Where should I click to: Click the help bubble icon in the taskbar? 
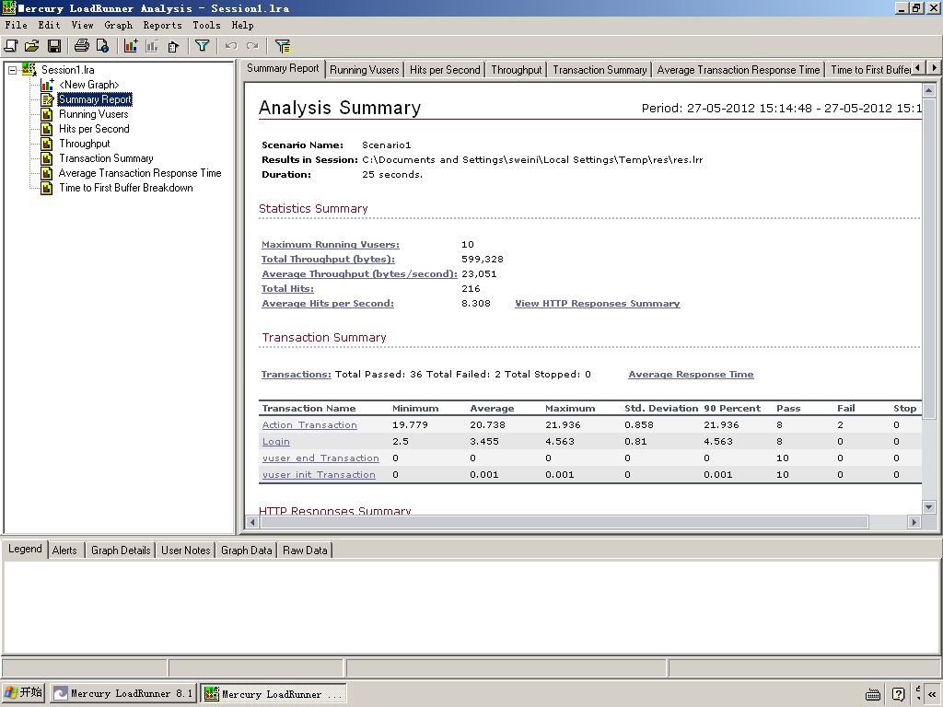899,694
